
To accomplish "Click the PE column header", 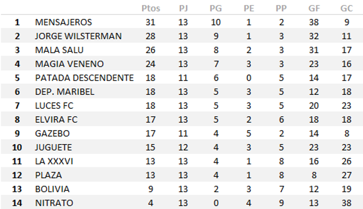I will point(248,8).
